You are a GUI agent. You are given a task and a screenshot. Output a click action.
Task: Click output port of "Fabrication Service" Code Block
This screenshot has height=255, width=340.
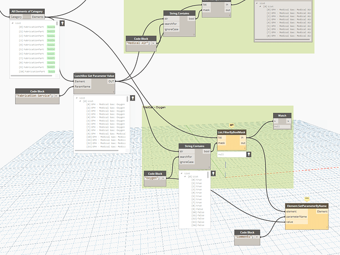click(x=56, y=96)
